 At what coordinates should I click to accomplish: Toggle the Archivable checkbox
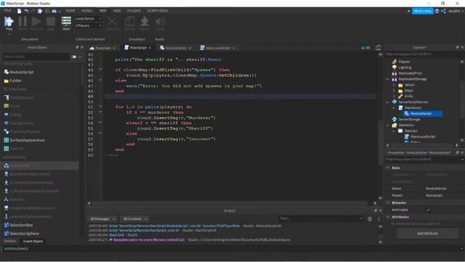[428, 210]
